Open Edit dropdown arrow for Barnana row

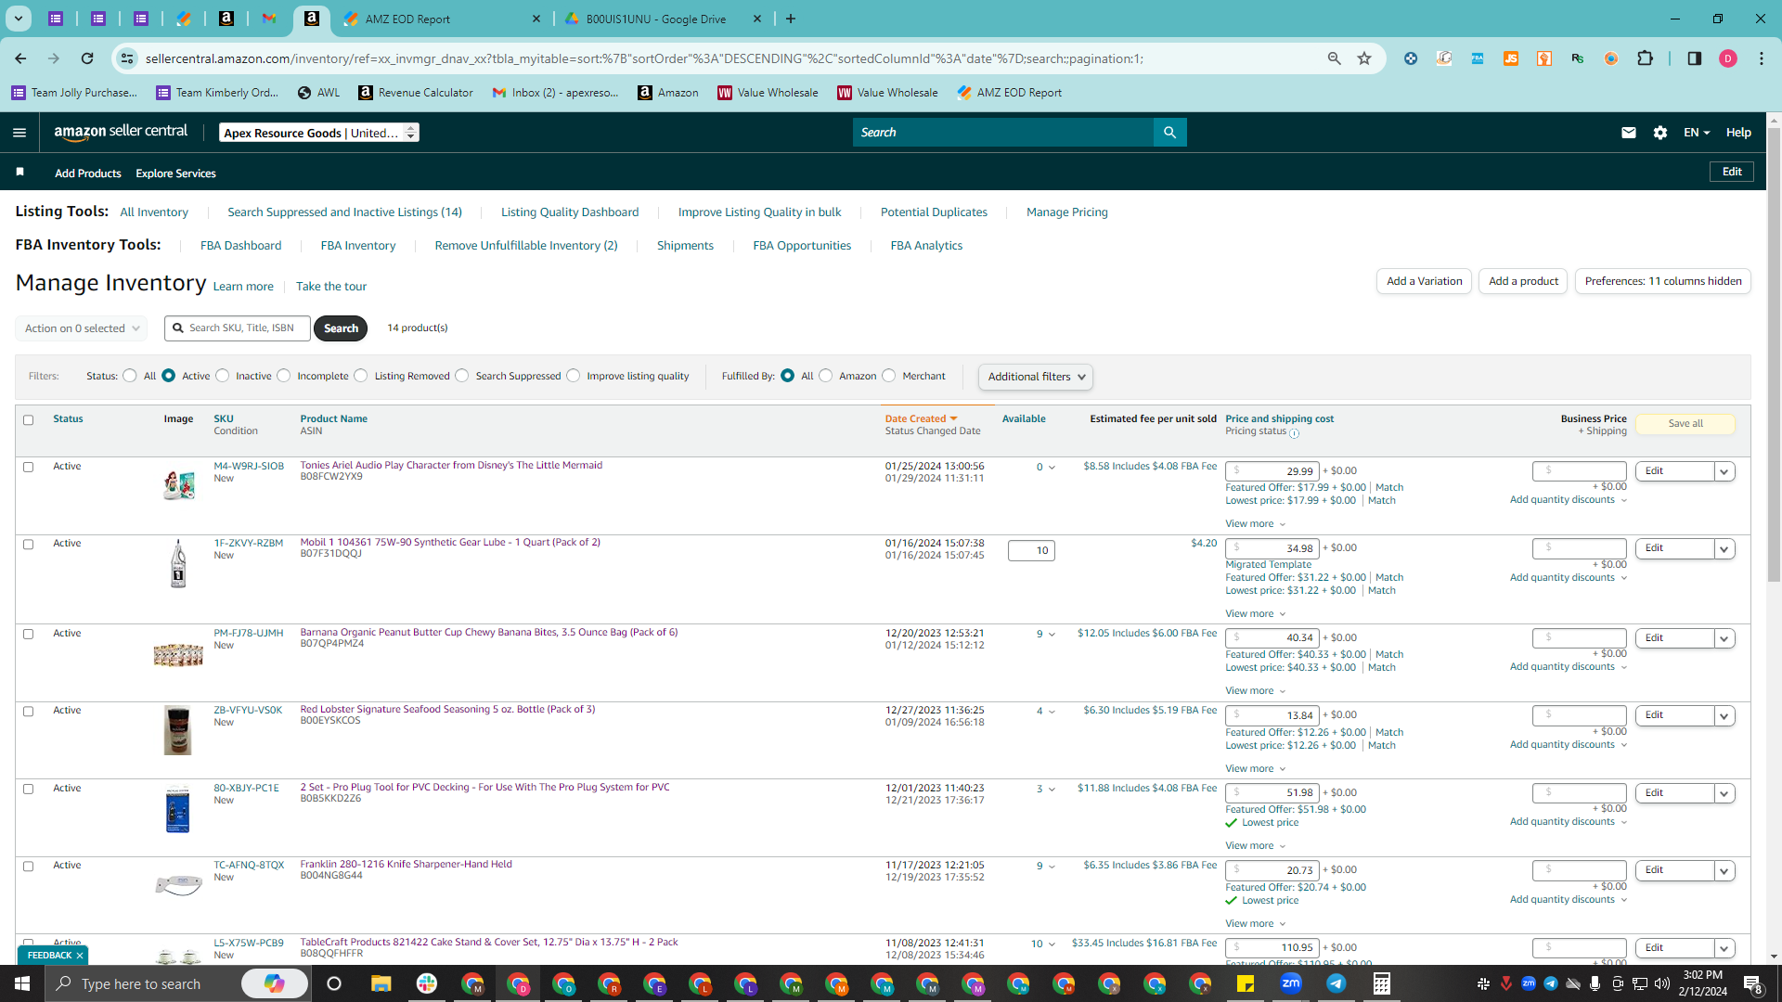tap(1724, 638)
